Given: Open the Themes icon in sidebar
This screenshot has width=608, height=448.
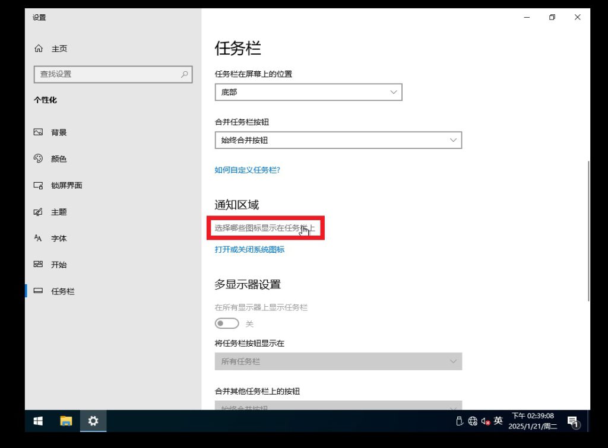Looking at the screenshot, I should (39, 212).
